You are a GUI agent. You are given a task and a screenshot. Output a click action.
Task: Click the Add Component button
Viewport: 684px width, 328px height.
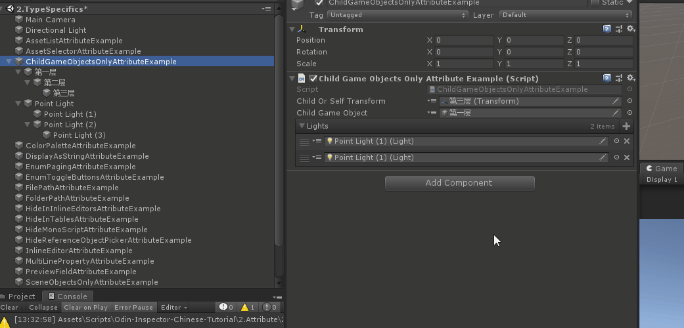(459, 183)
